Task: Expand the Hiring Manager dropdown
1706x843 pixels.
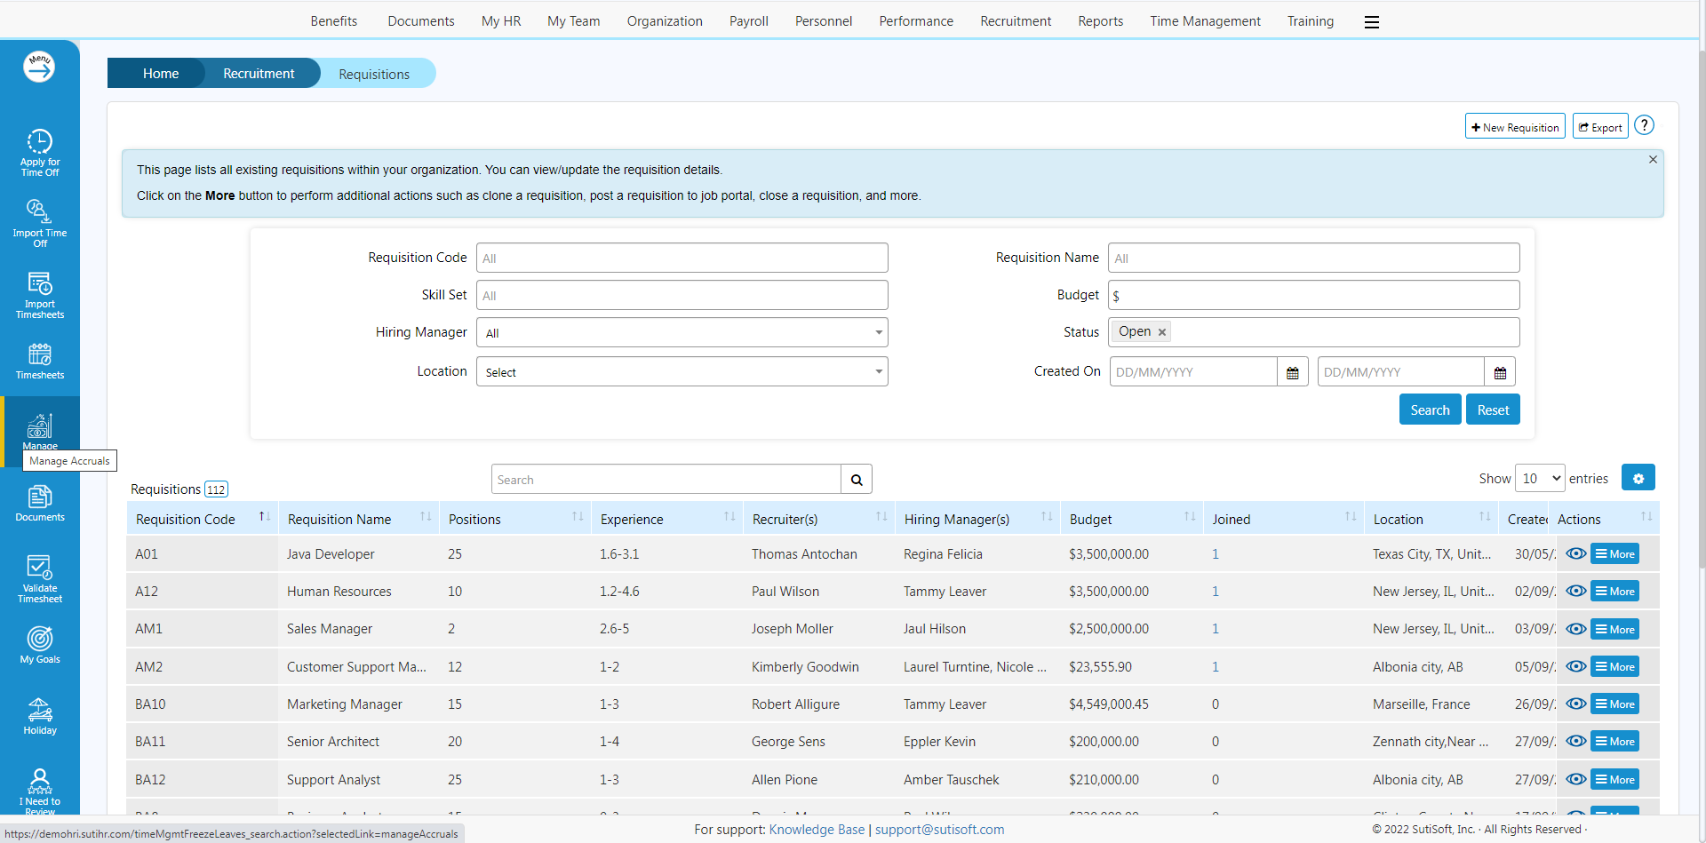Action: (x=682, y=332)
